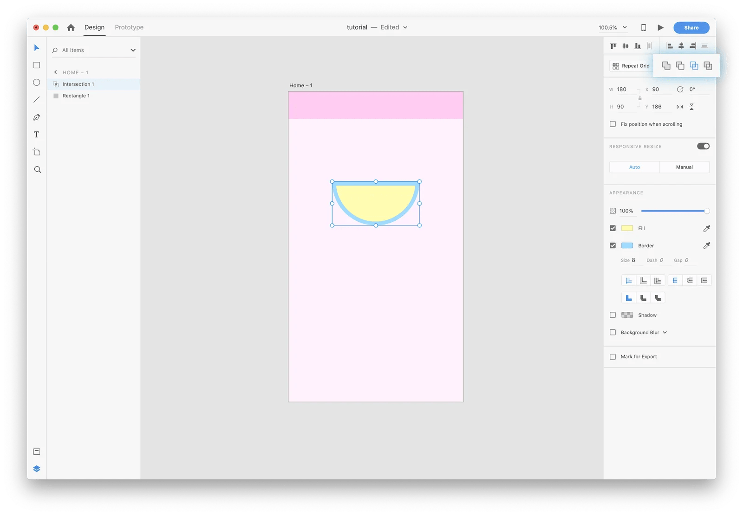Select the Ellipse tool

tap(37, 83)
